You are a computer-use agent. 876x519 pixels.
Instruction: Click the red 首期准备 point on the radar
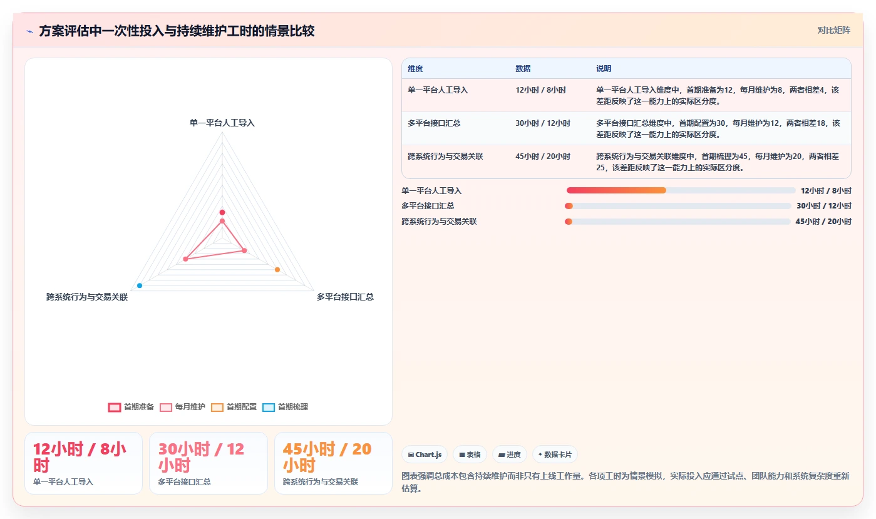tap(222, 212)
